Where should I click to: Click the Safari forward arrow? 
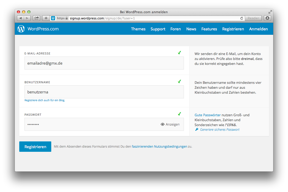click(x=27, y=18)
